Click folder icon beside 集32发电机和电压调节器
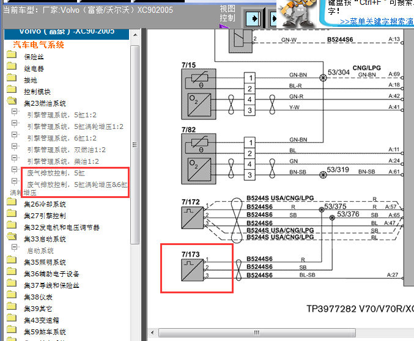The image size is (414, 341). (x=12, y=225)
